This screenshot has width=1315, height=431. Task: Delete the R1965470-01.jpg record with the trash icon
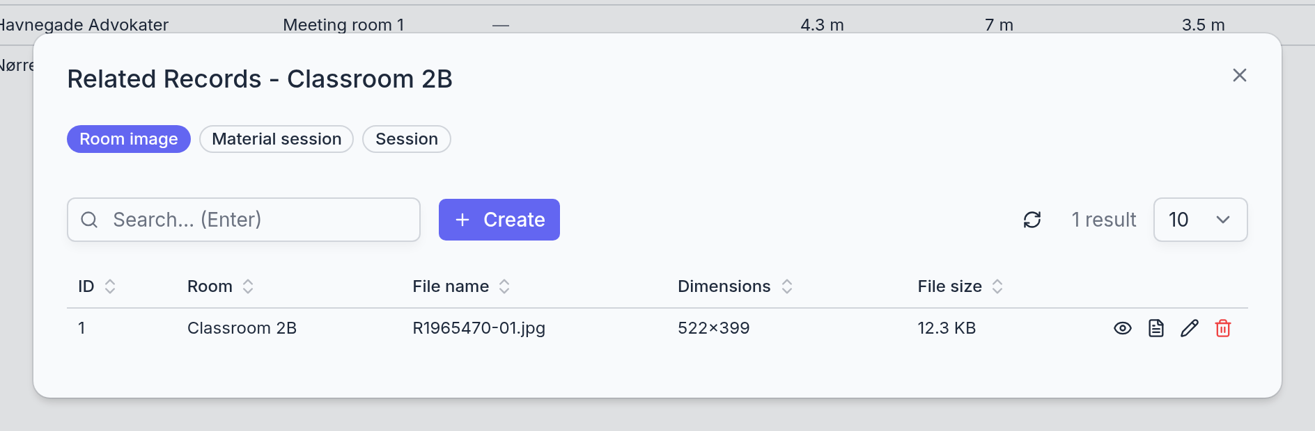coord(1222,328)
